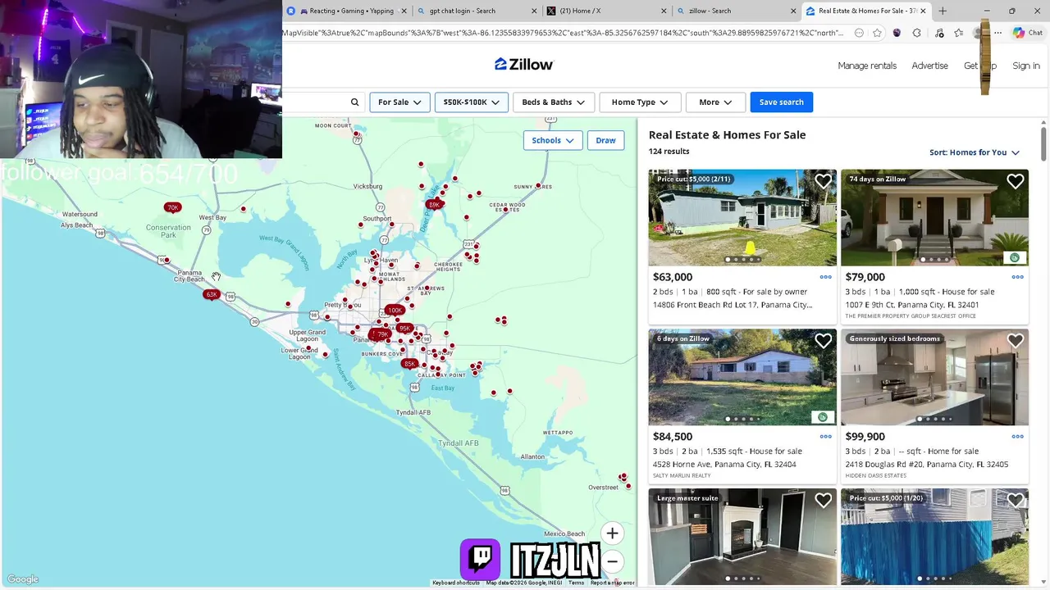The width and height of the screenshot is (1050, 590).
Task: Change the Sort: Homes for You order
Action: pos(975,152)
